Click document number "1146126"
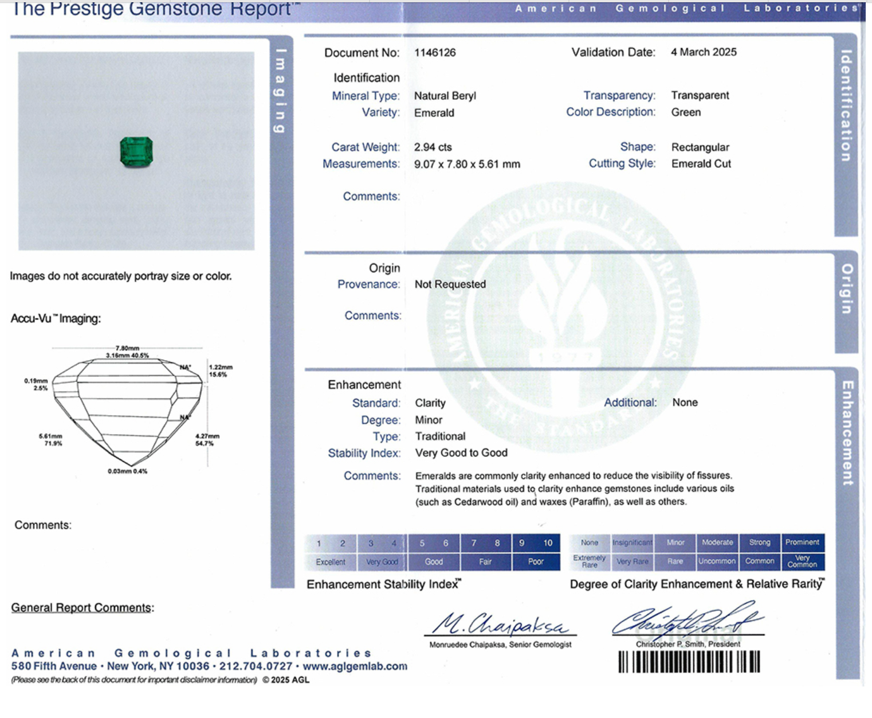The width and height of the screenshot is (872, 718). [x=435, y=53]
